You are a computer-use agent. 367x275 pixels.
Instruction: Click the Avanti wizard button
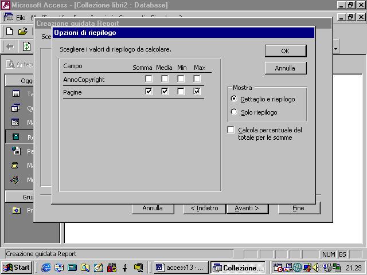(x=247, y=208)
